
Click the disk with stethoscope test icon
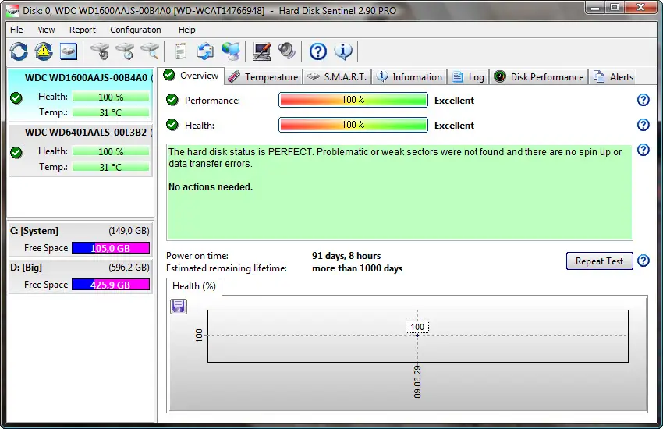[100, 51]
